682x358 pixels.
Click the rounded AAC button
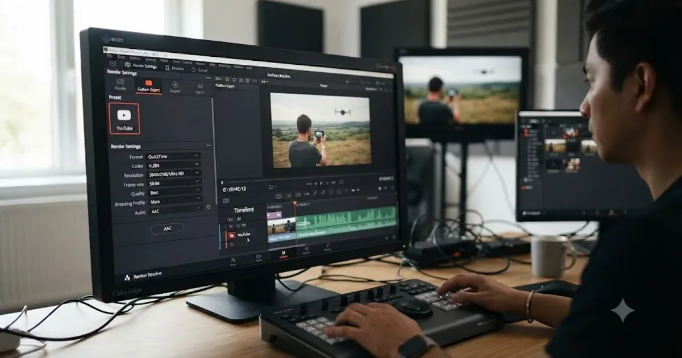tap(167, 228)
